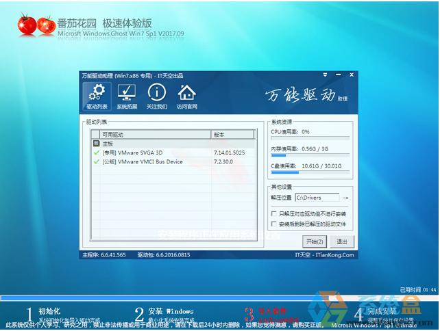Enable 只解压对应驱动但不进行安装 checkbox
440x331 pixels.
(x=275, y=214)
